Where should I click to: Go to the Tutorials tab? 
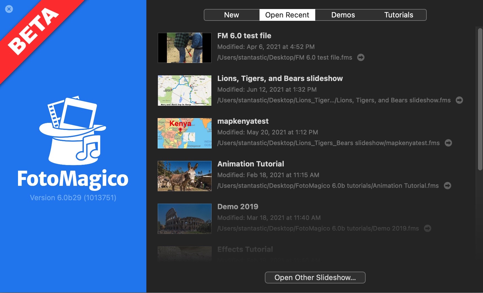399,15
